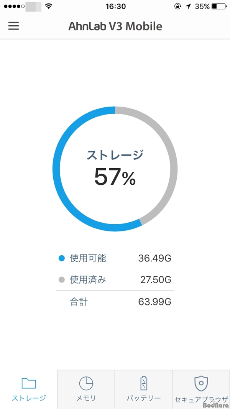Tap the blue 使用可能 legend dot

(62, 258)
